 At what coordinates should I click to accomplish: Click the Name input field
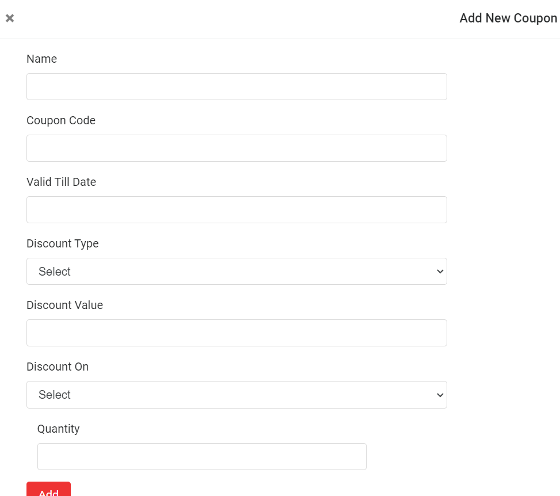coord(237,86)
